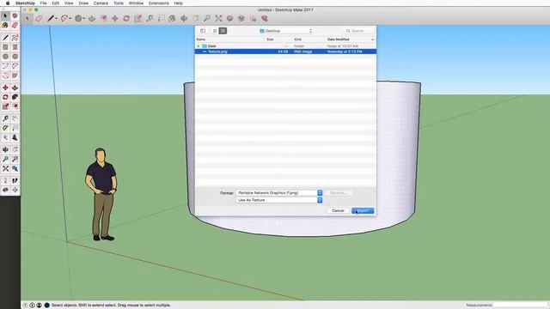
Task: Activate Push/Pull tool in top toolbar
Action: coord(92,18)
